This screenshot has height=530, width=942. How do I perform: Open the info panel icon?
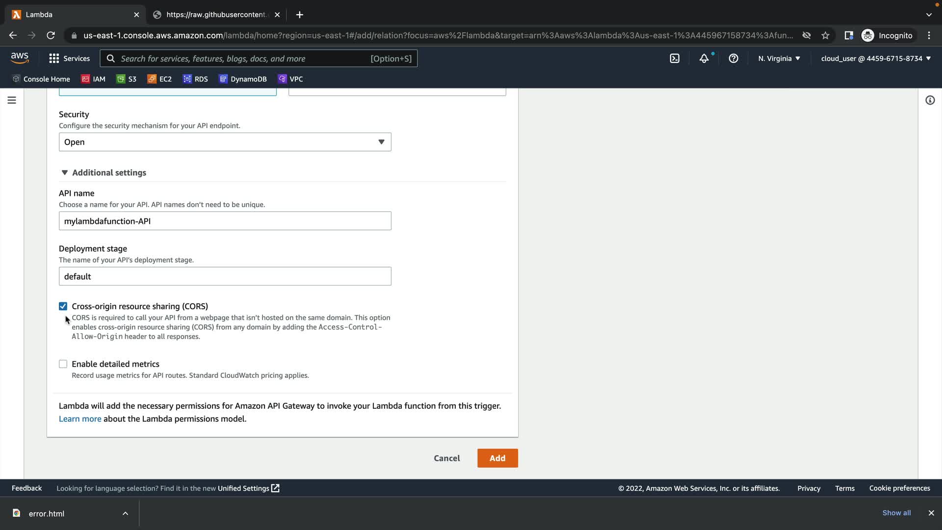click(x=930, y=100)
